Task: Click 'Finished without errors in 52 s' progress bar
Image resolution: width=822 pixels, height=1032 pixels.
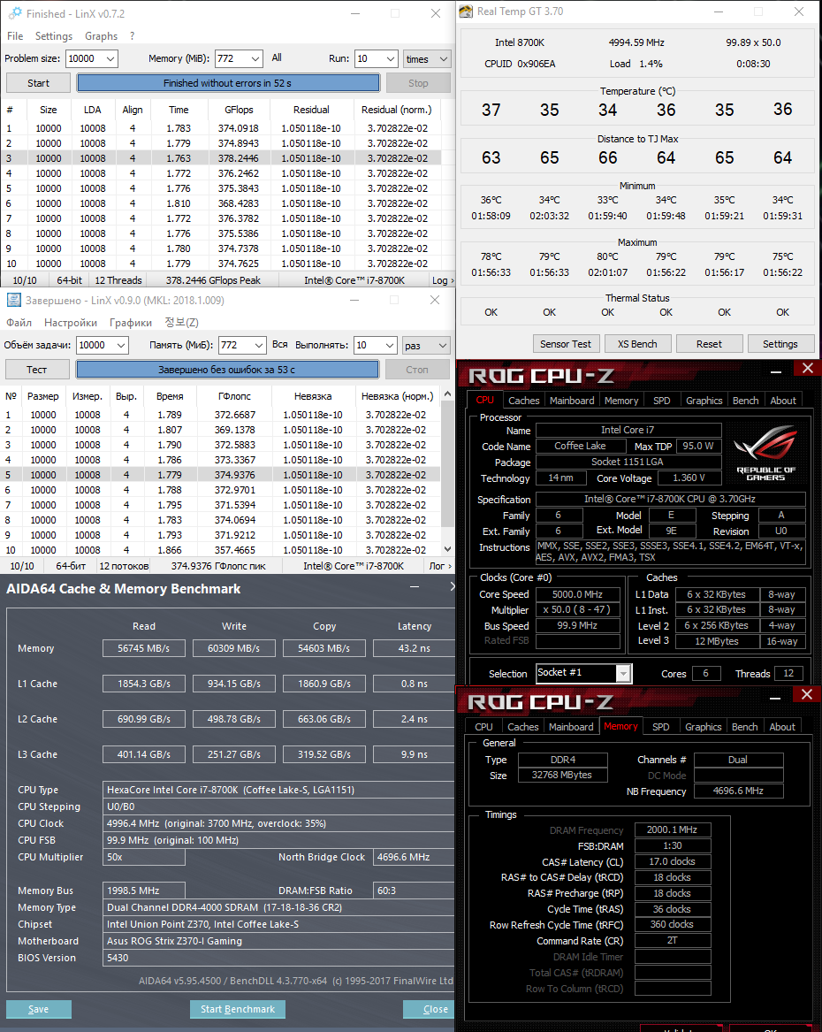Action: click(x=227, y=83)
